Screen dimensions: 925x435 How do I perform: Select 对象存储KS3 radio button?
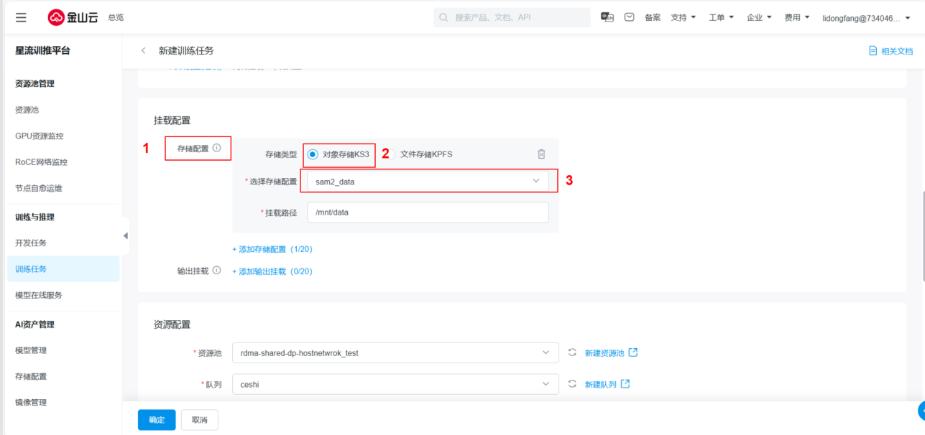coord(313,154)
